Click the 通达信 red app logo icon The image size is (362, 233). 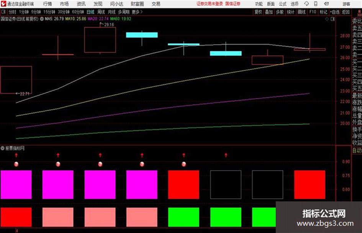click(3, 4)
